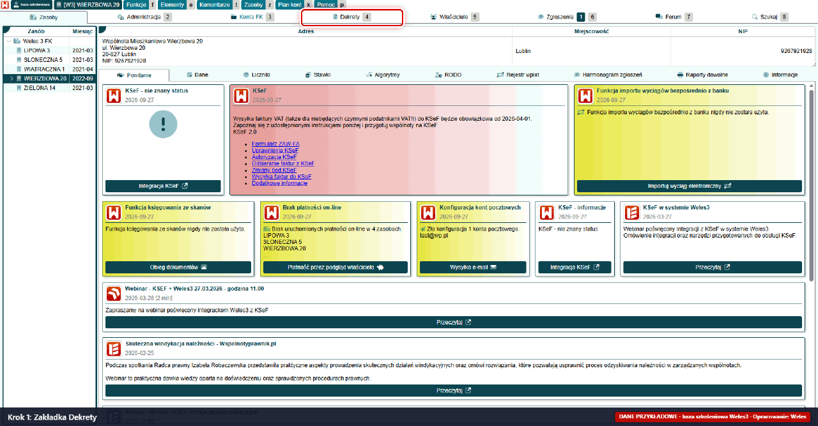Collapse the Weles 3 FK tree node
Screen dimensions: 818x426
tap(8, 41)
